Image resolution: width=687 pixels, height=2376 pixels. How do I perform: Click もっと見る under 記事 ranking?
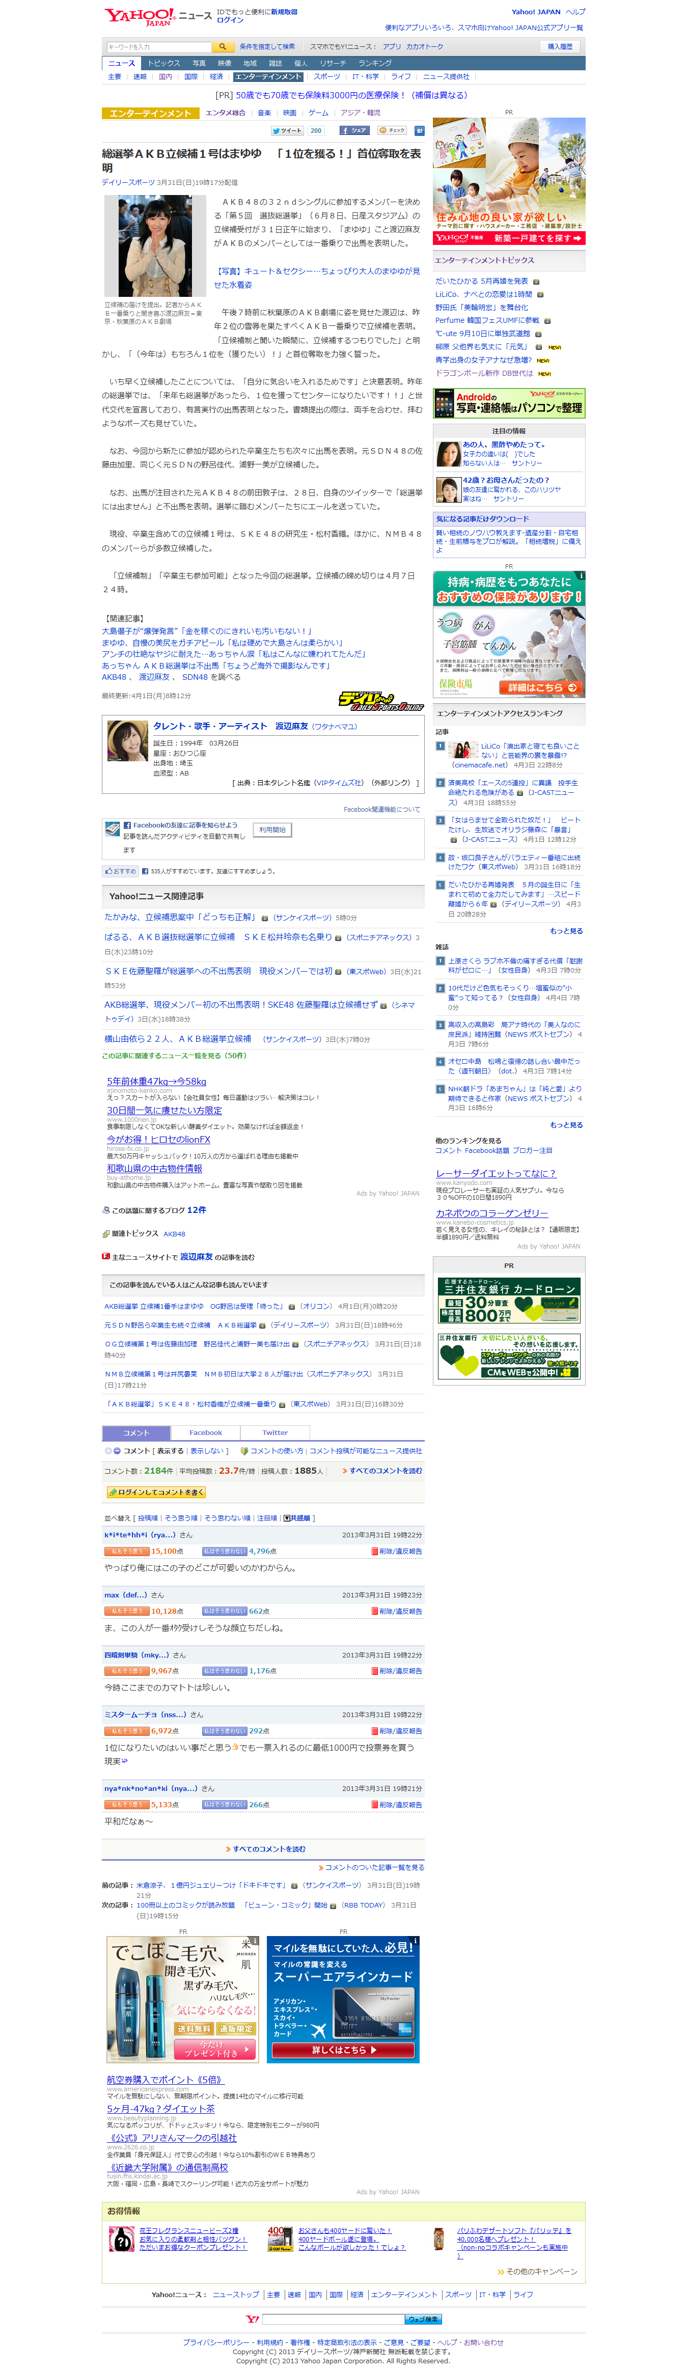click(566, 931)
